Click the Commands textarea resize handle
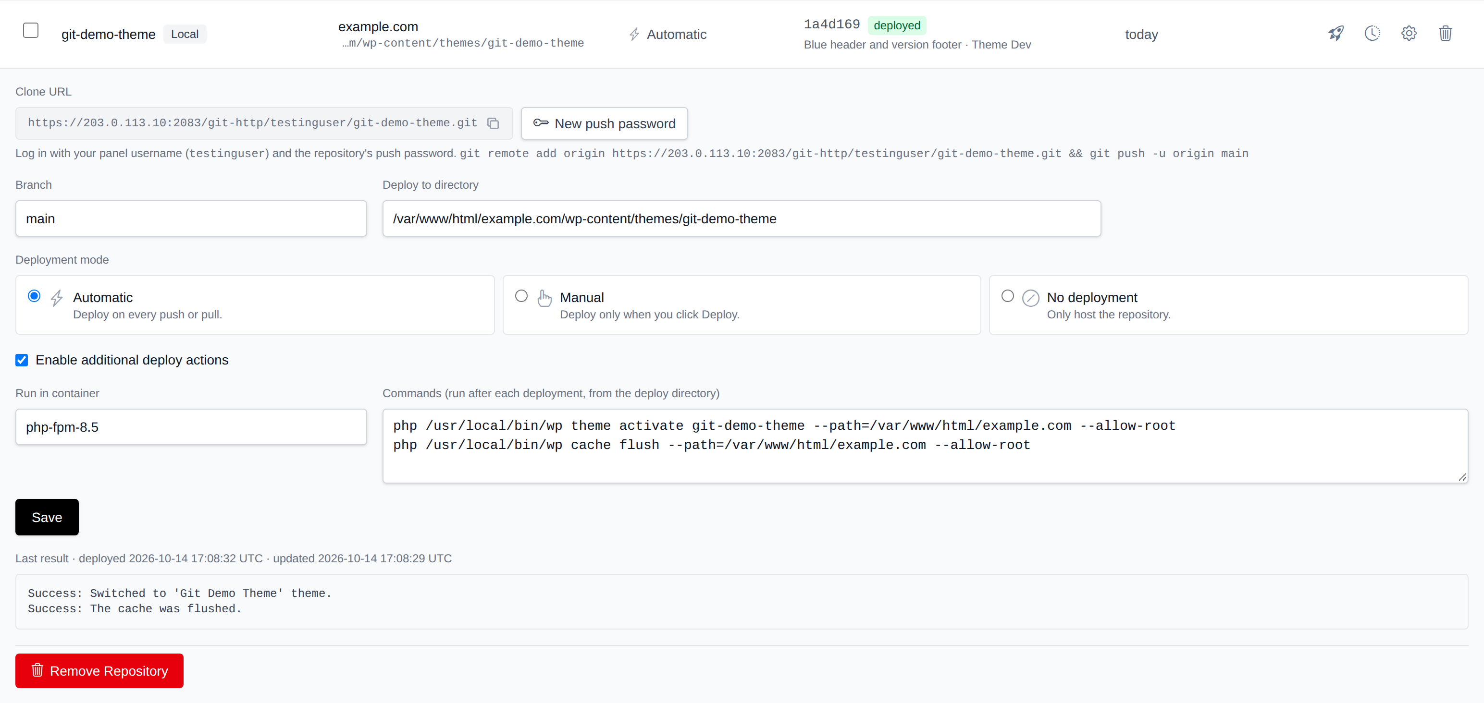The image size is (1484, 703). (1462, 477)
